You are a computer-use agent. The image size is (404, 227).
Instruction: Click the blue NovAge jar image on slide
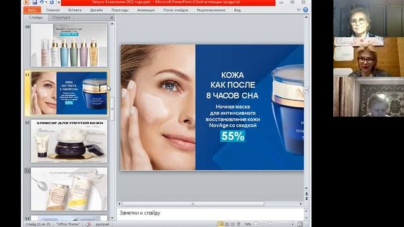click(288, 110)
